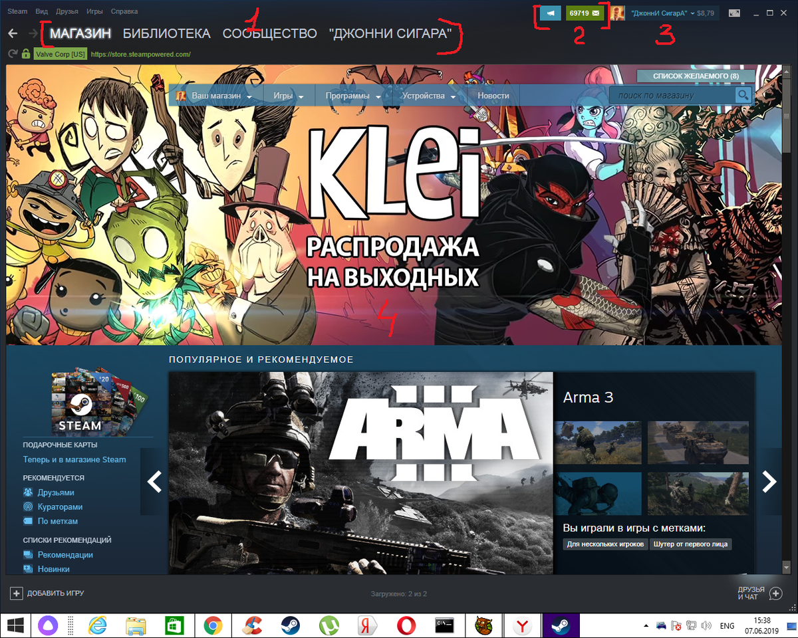Click the tag icon next to По меткам
Viewport: 798px width, 638px height.
click(28, 521)
